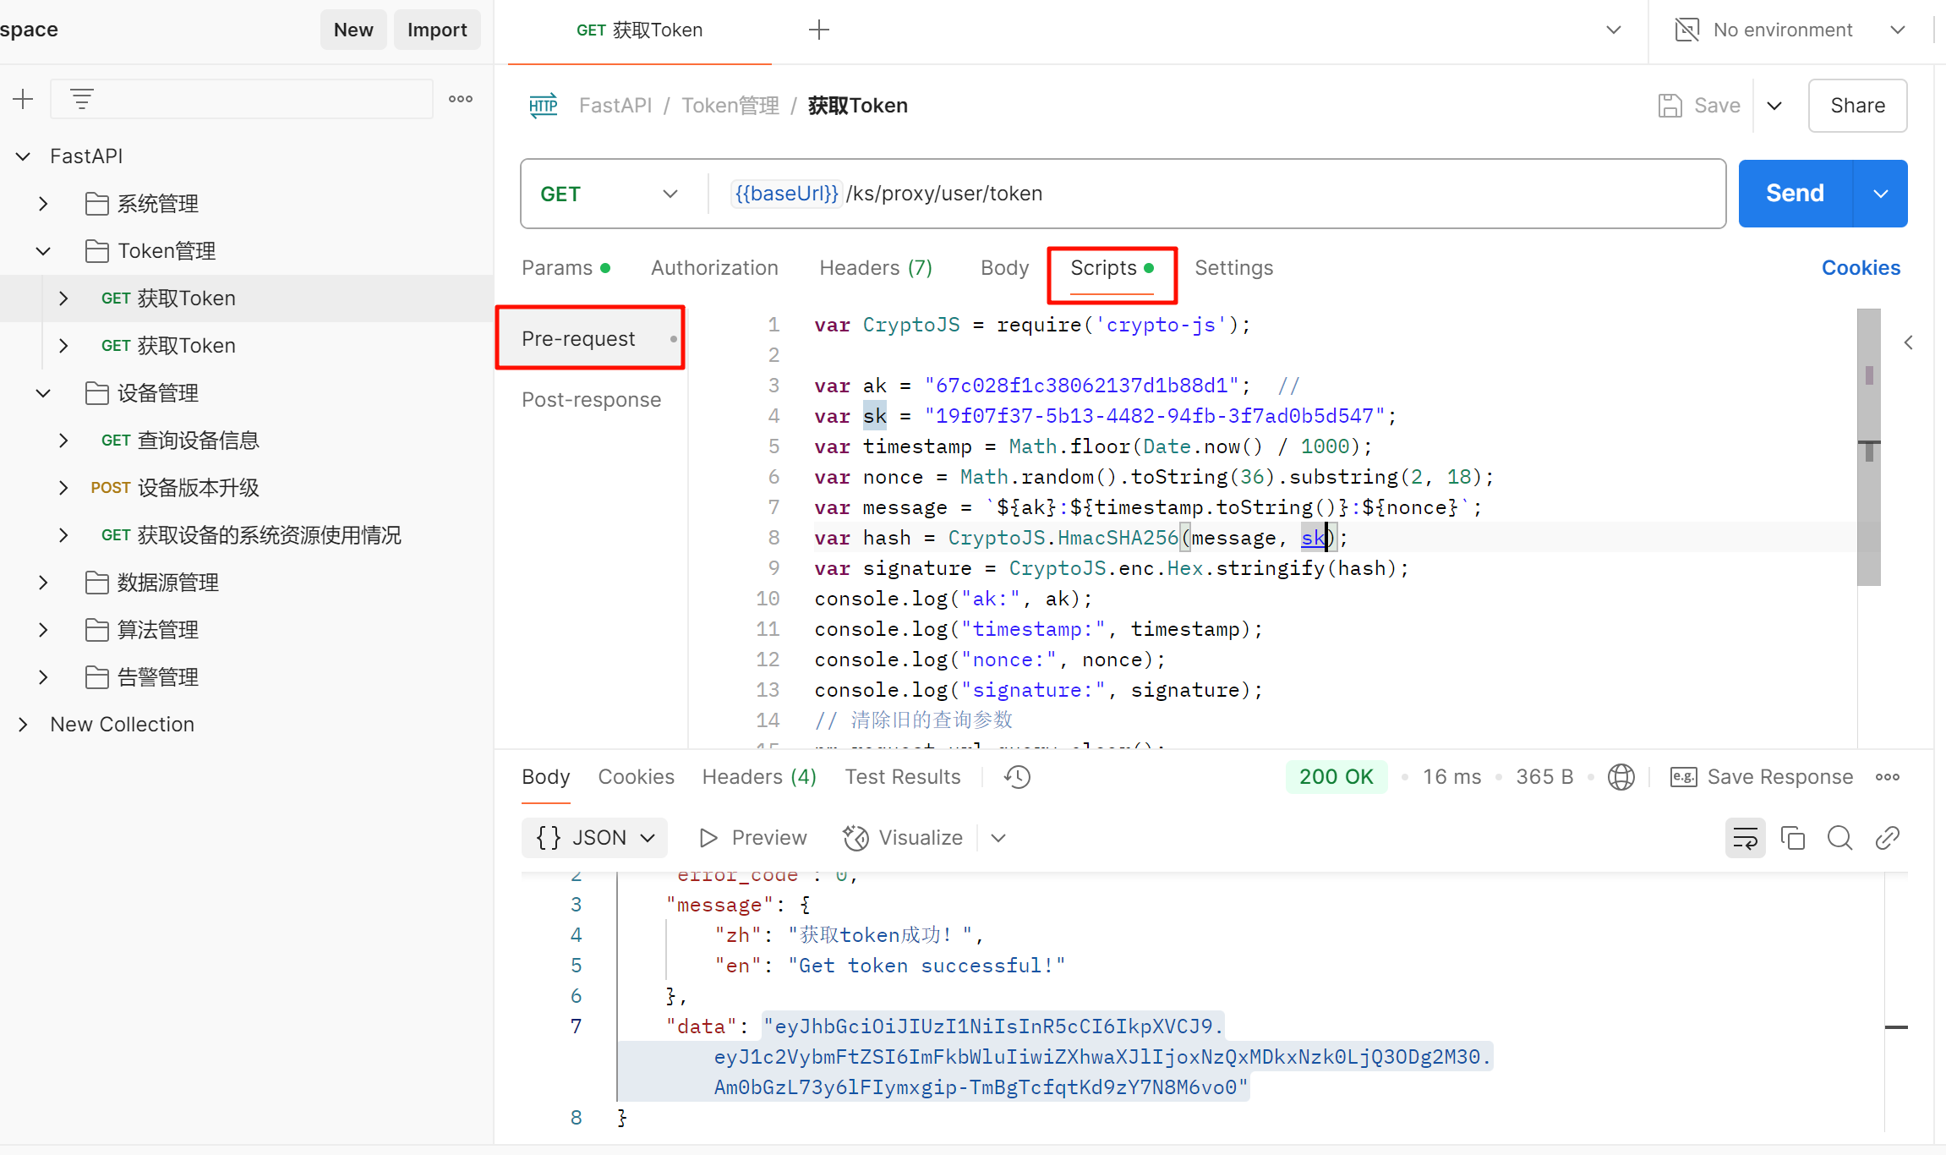
Task: Copy response body to clipboard
Action: click(1792, 838)
